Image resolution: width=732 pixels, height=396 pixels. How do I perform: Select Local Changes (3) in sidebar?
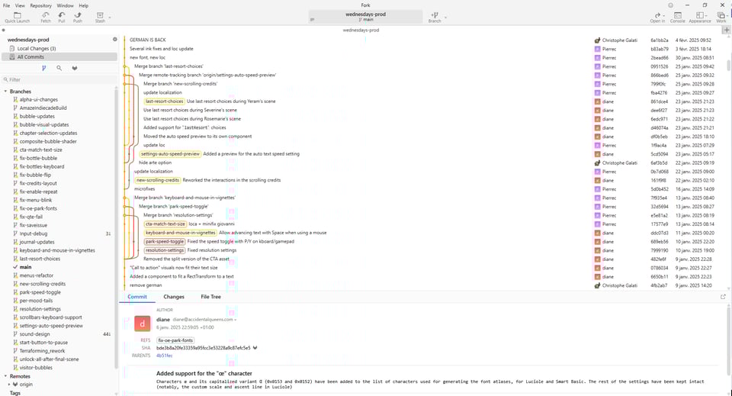59,49
